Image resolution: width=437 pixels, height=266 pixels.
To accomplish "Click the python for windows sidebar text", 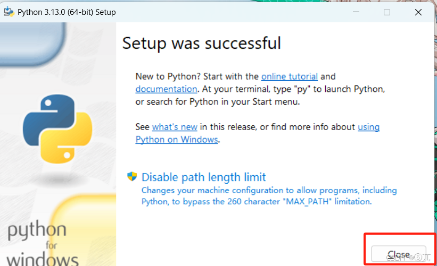I will (43, 244).
